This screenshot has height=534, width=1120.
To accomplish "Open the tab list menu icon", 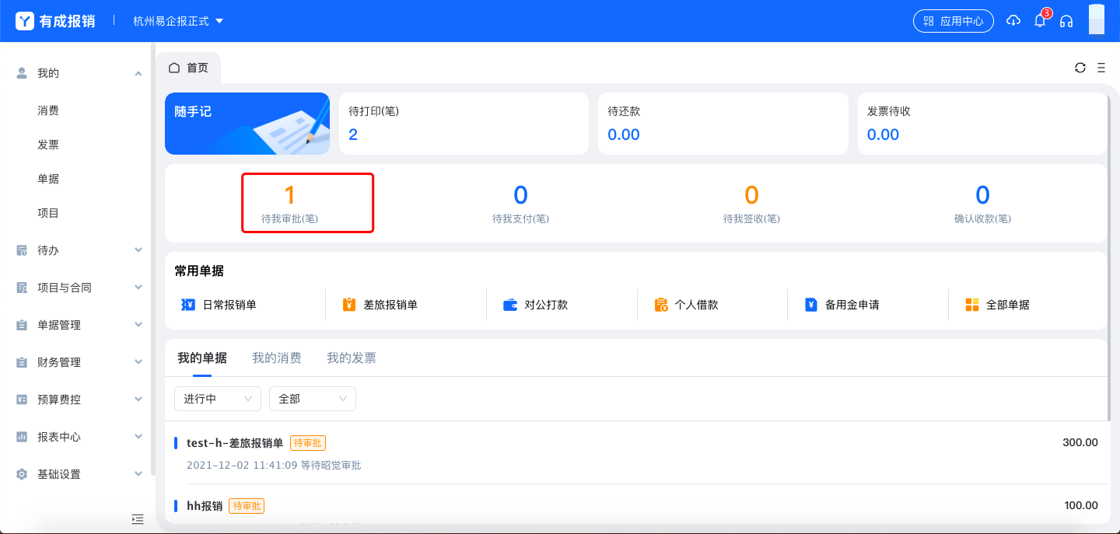I will click(1101, 68).
